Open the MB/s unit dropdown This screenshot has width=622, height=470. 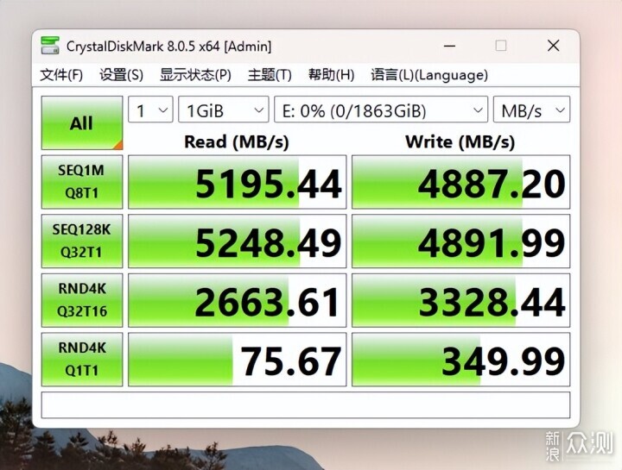(x=531, y=110)
